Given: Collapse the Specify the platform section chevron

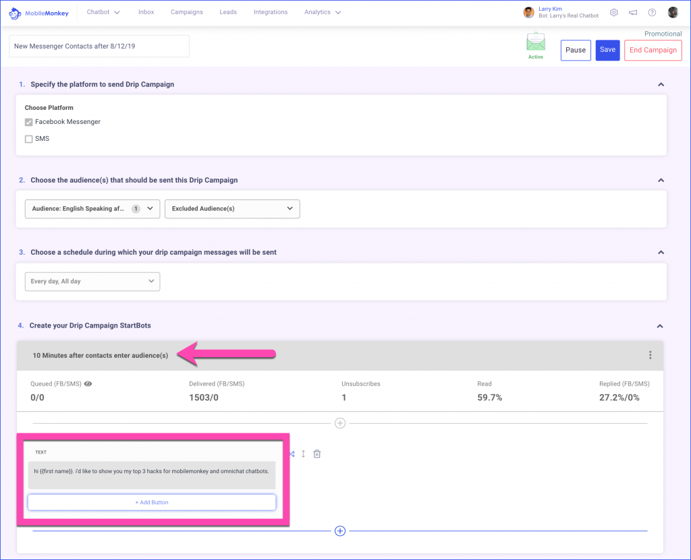Looking at the screenshot, I should (x=661, y=84).
